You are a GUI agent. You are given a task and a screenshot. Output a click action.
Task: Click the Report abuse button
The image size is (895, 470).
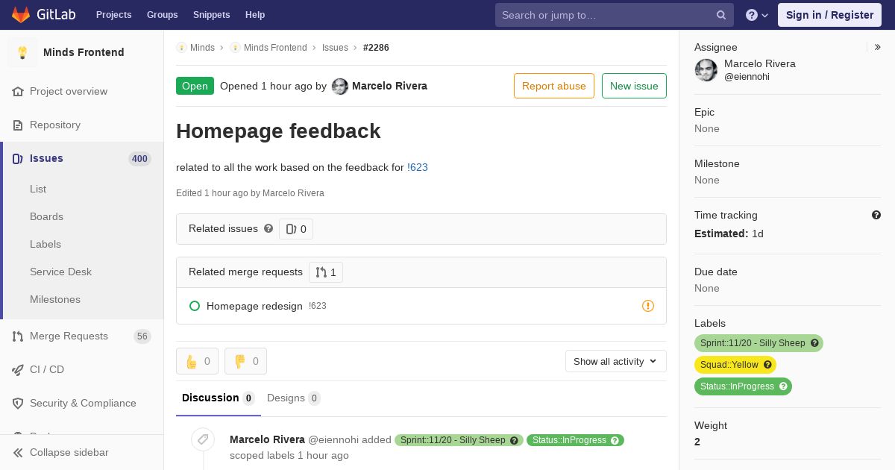(x=554, y=86)
